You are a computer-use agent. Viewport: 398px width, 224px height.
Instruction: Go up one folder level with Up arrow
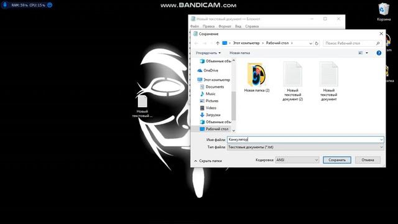pos(218,43)
